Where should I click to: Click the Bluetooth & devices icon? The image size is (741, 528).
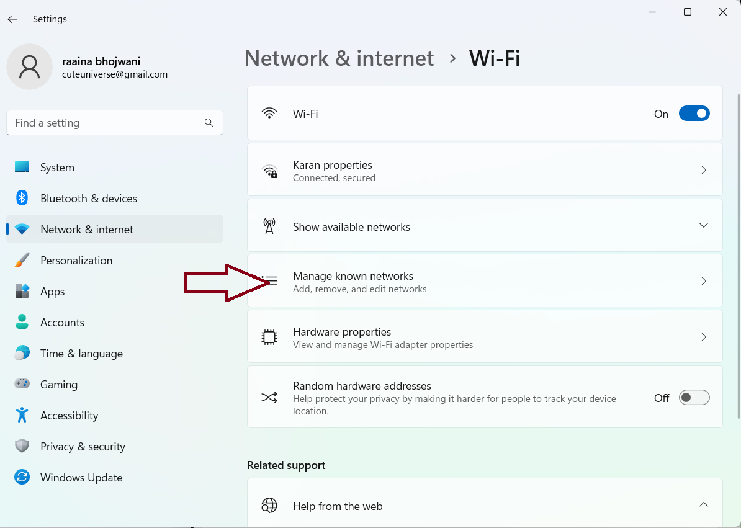coord(22,198)
